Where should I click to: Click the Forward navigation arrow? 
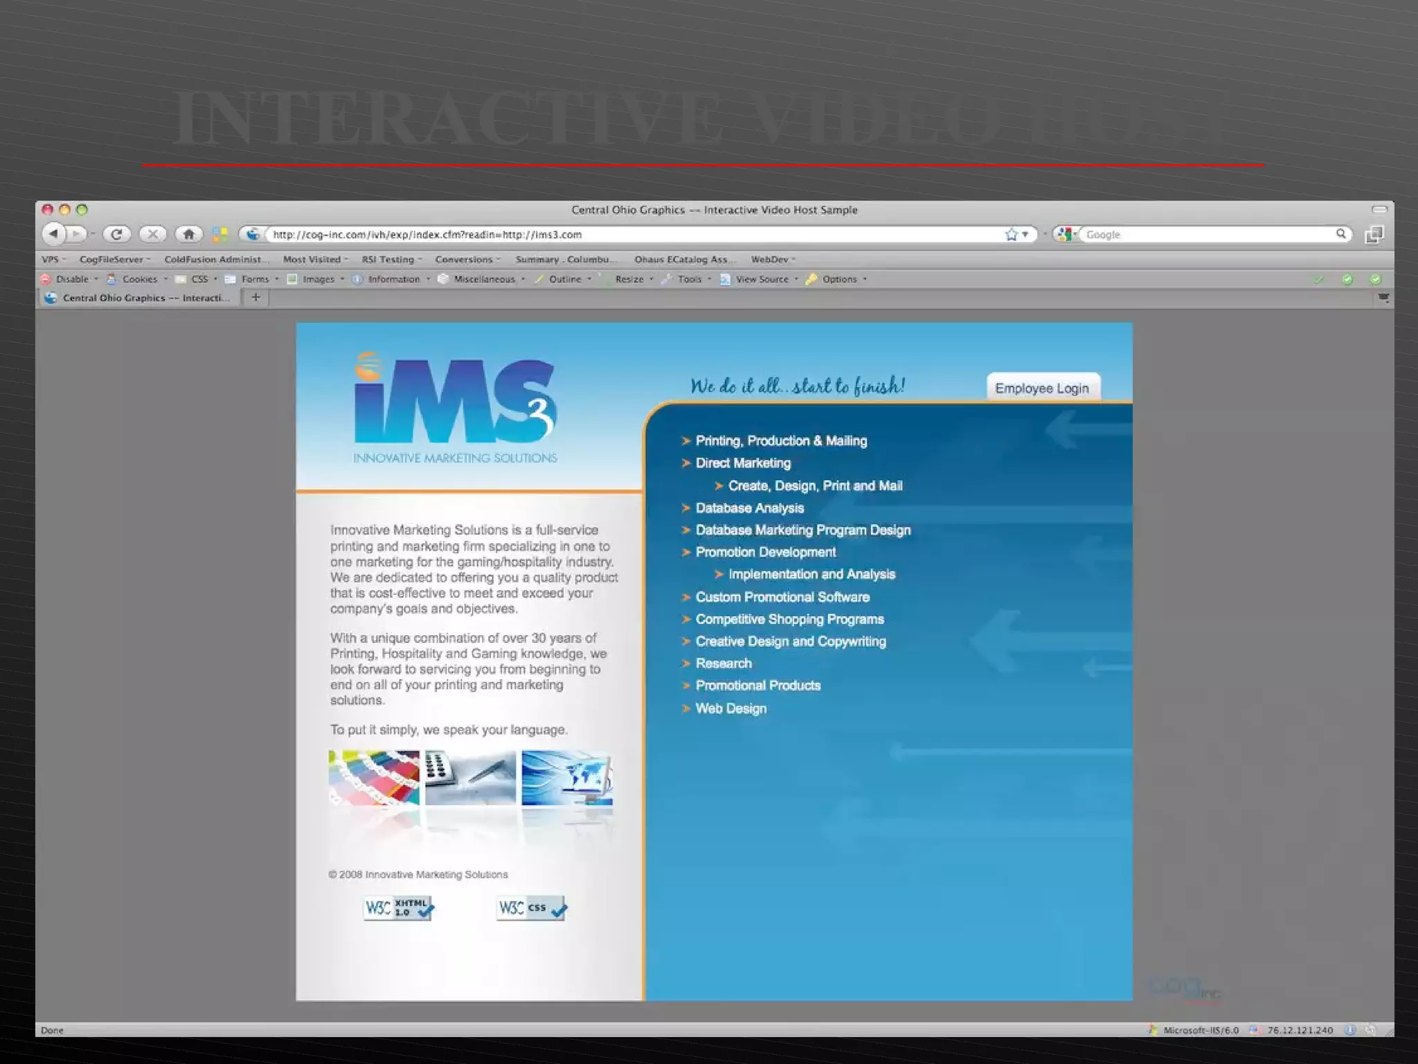[76, 234]
